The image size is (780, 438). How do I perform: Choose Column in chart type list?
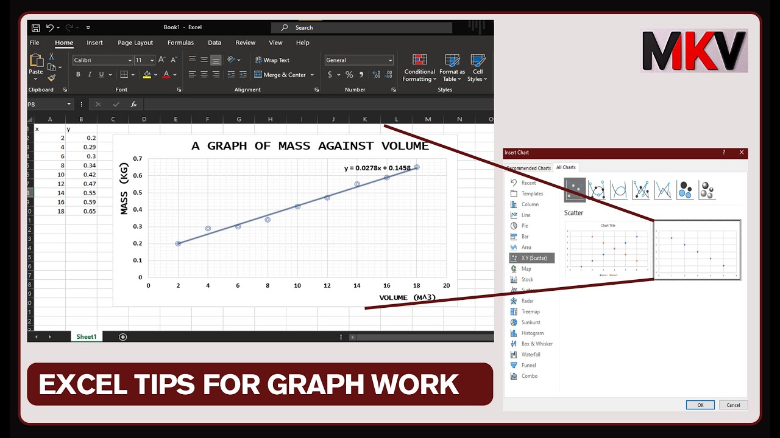530,204
